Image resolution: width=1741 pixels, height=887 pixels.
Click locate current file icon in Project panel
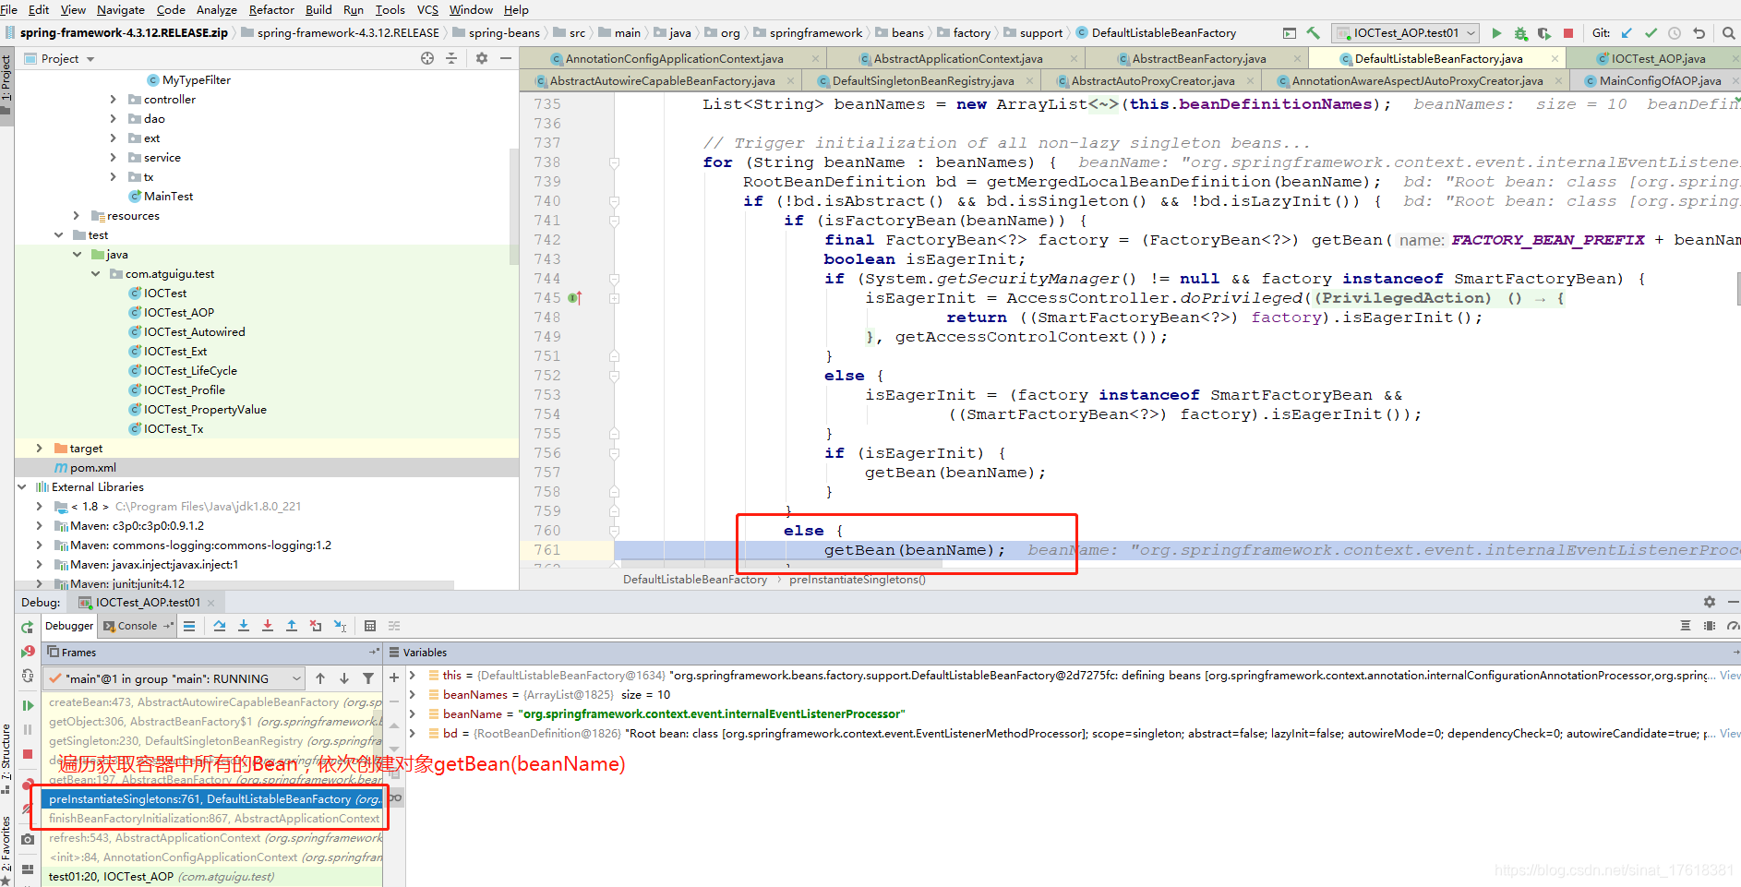coord(427,58)
